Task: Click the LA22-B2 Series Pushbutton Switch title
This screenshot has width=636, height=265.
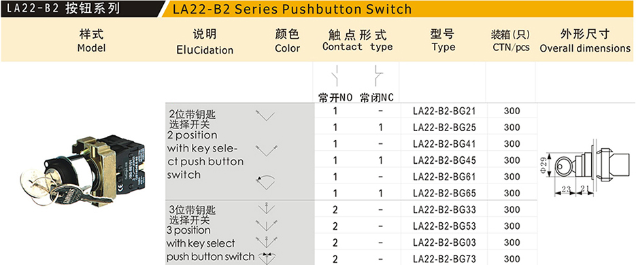Action: pyautogui.click(x=292, y=9)
